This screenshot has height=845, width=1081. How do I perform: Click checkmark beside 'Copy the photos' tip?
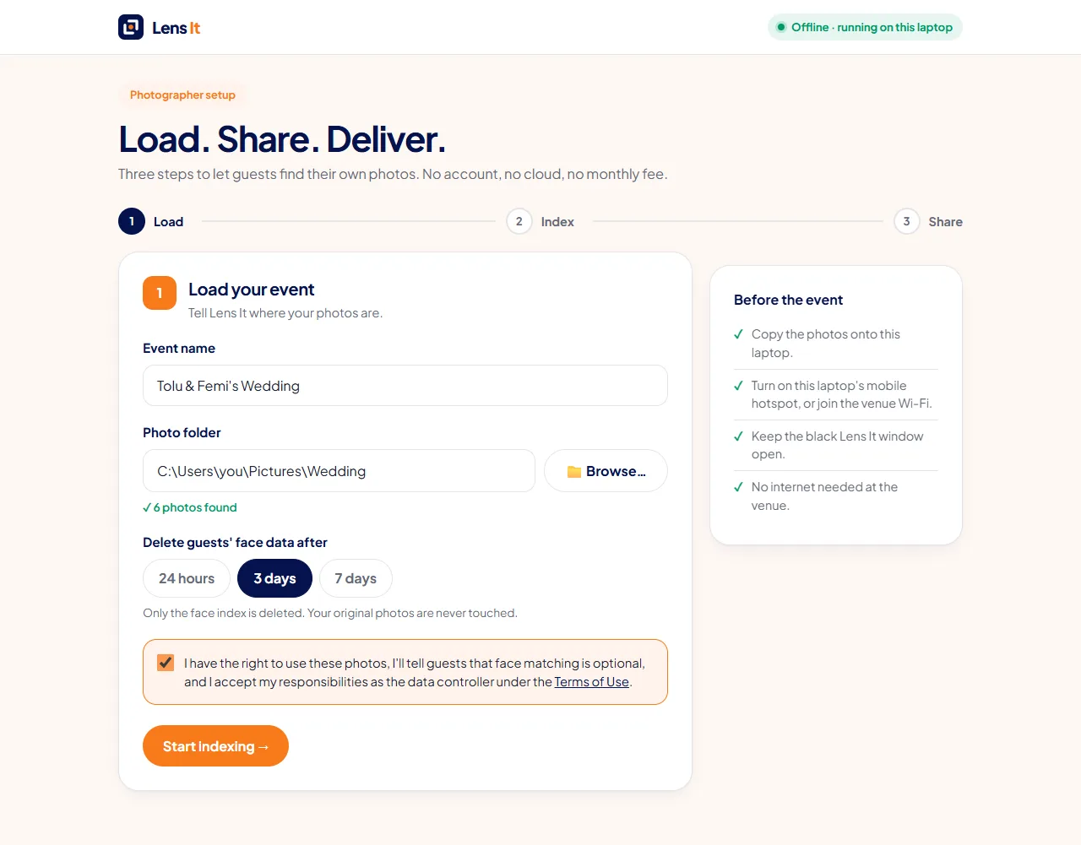(739, 334)
